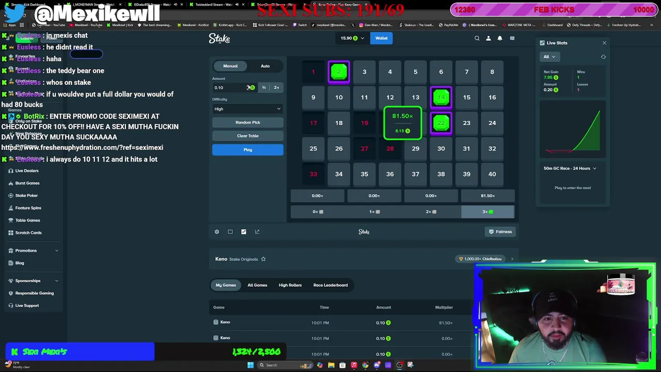
Task: Open File Explorer from the taskbar
Action: pos(331,365)
